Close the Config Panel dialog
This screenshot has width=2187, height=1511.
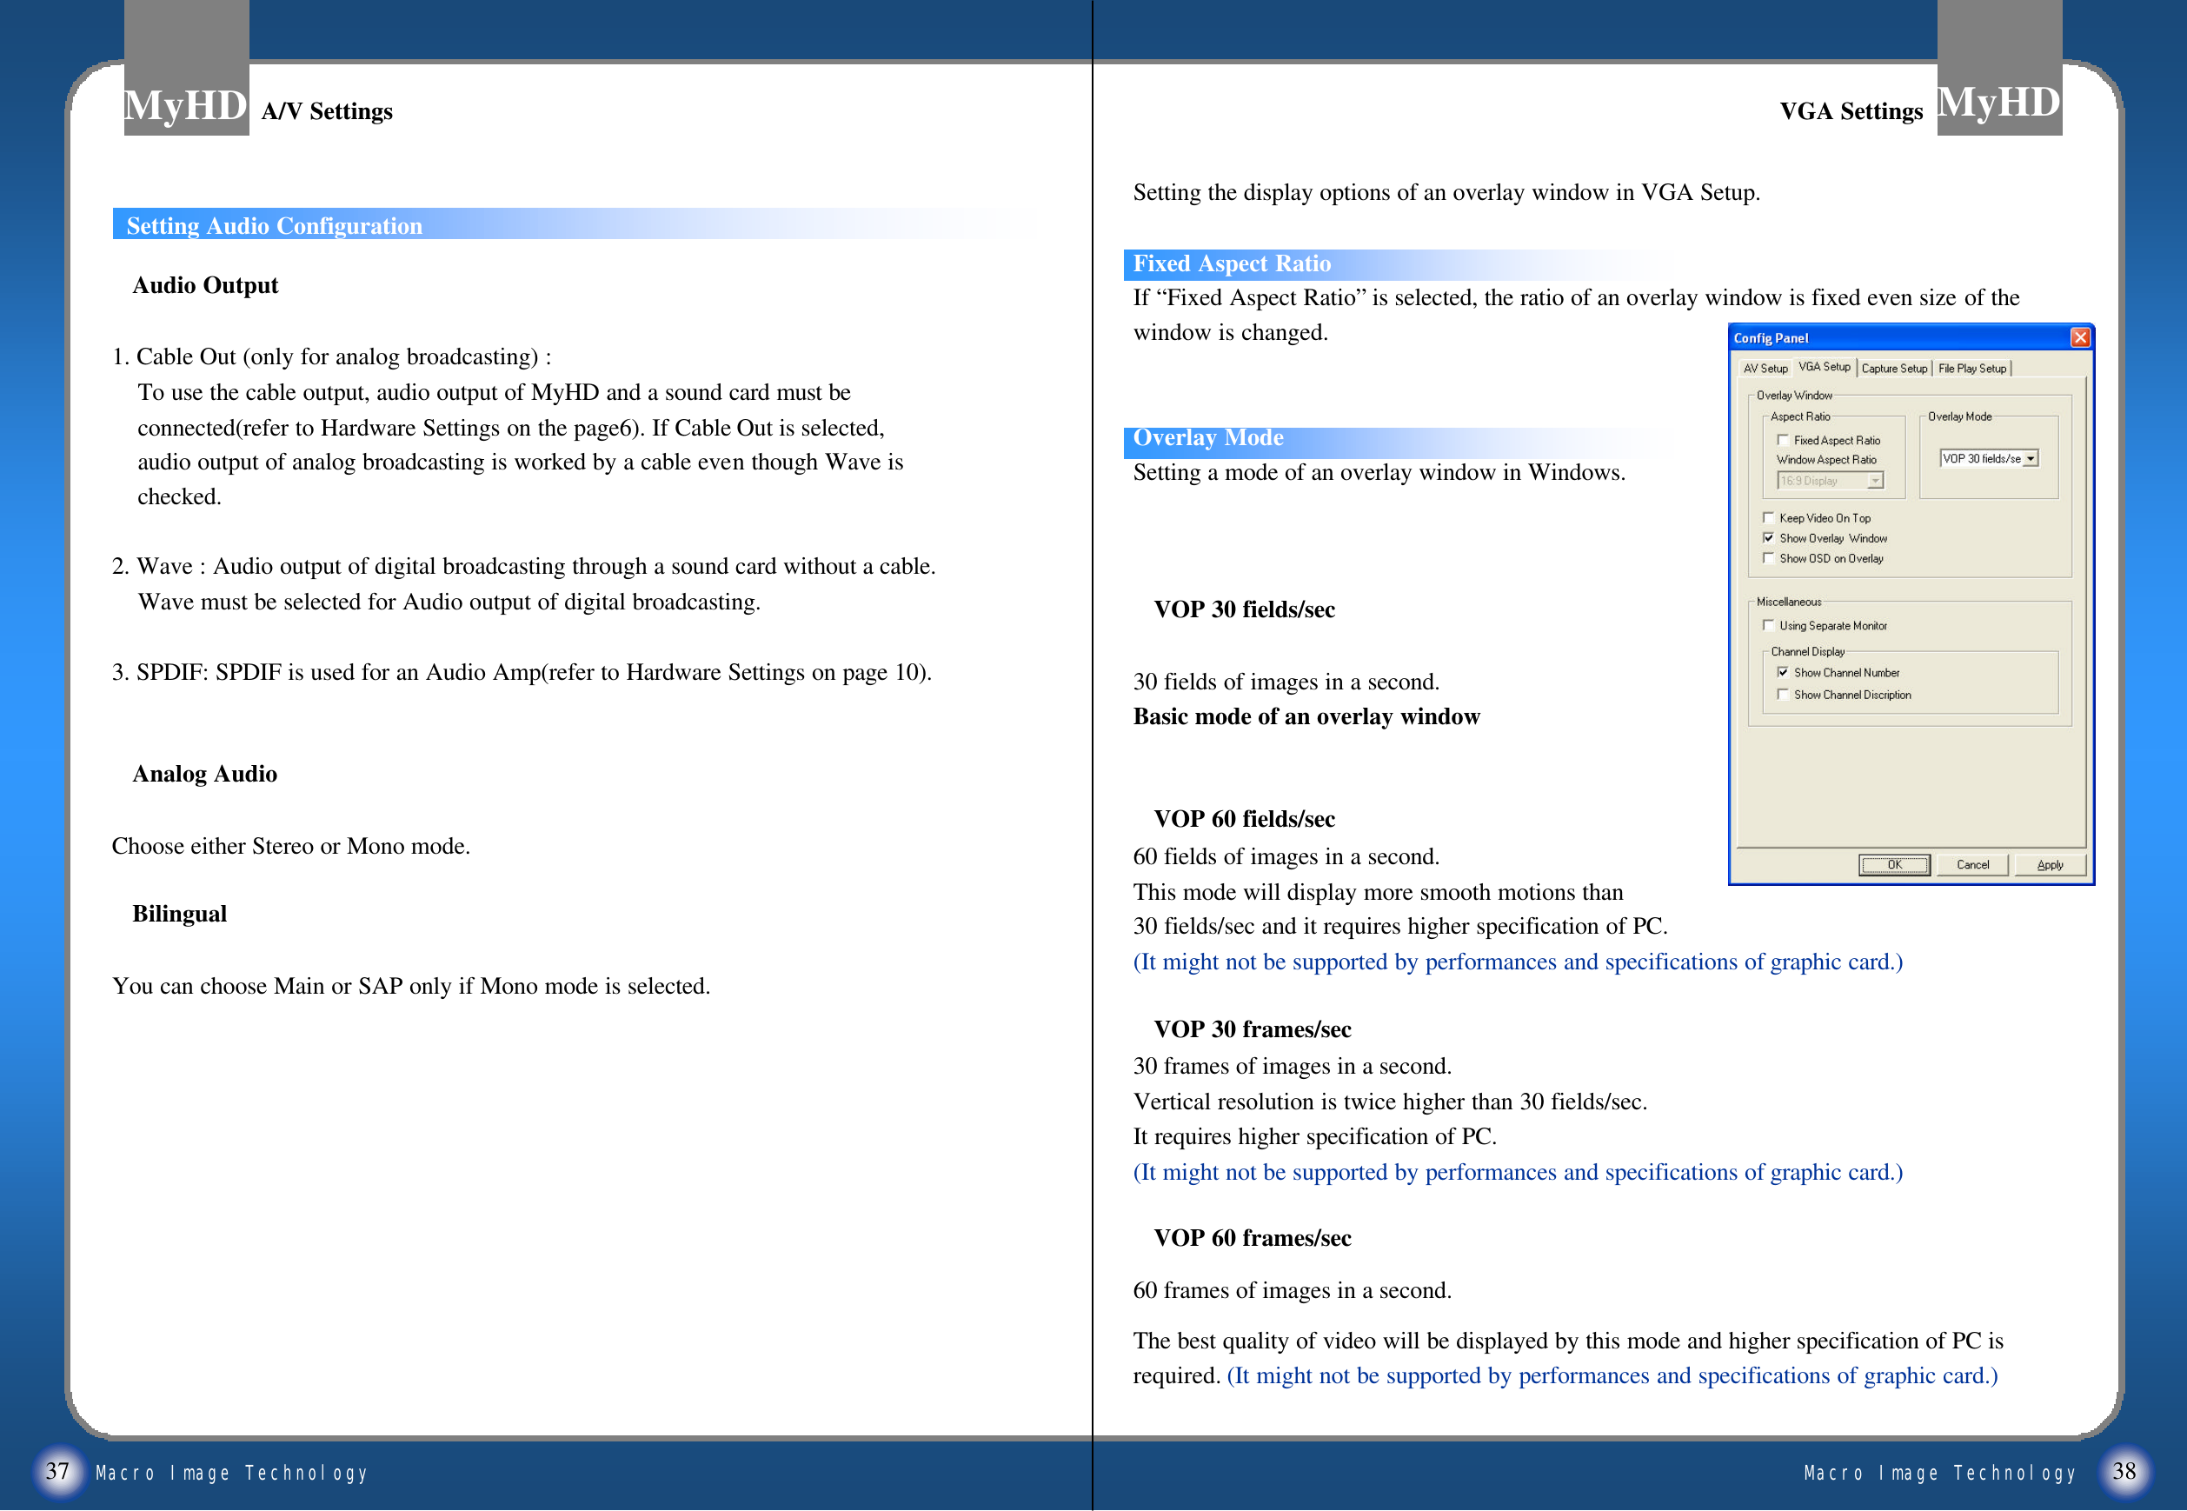tap(2079, 338)
